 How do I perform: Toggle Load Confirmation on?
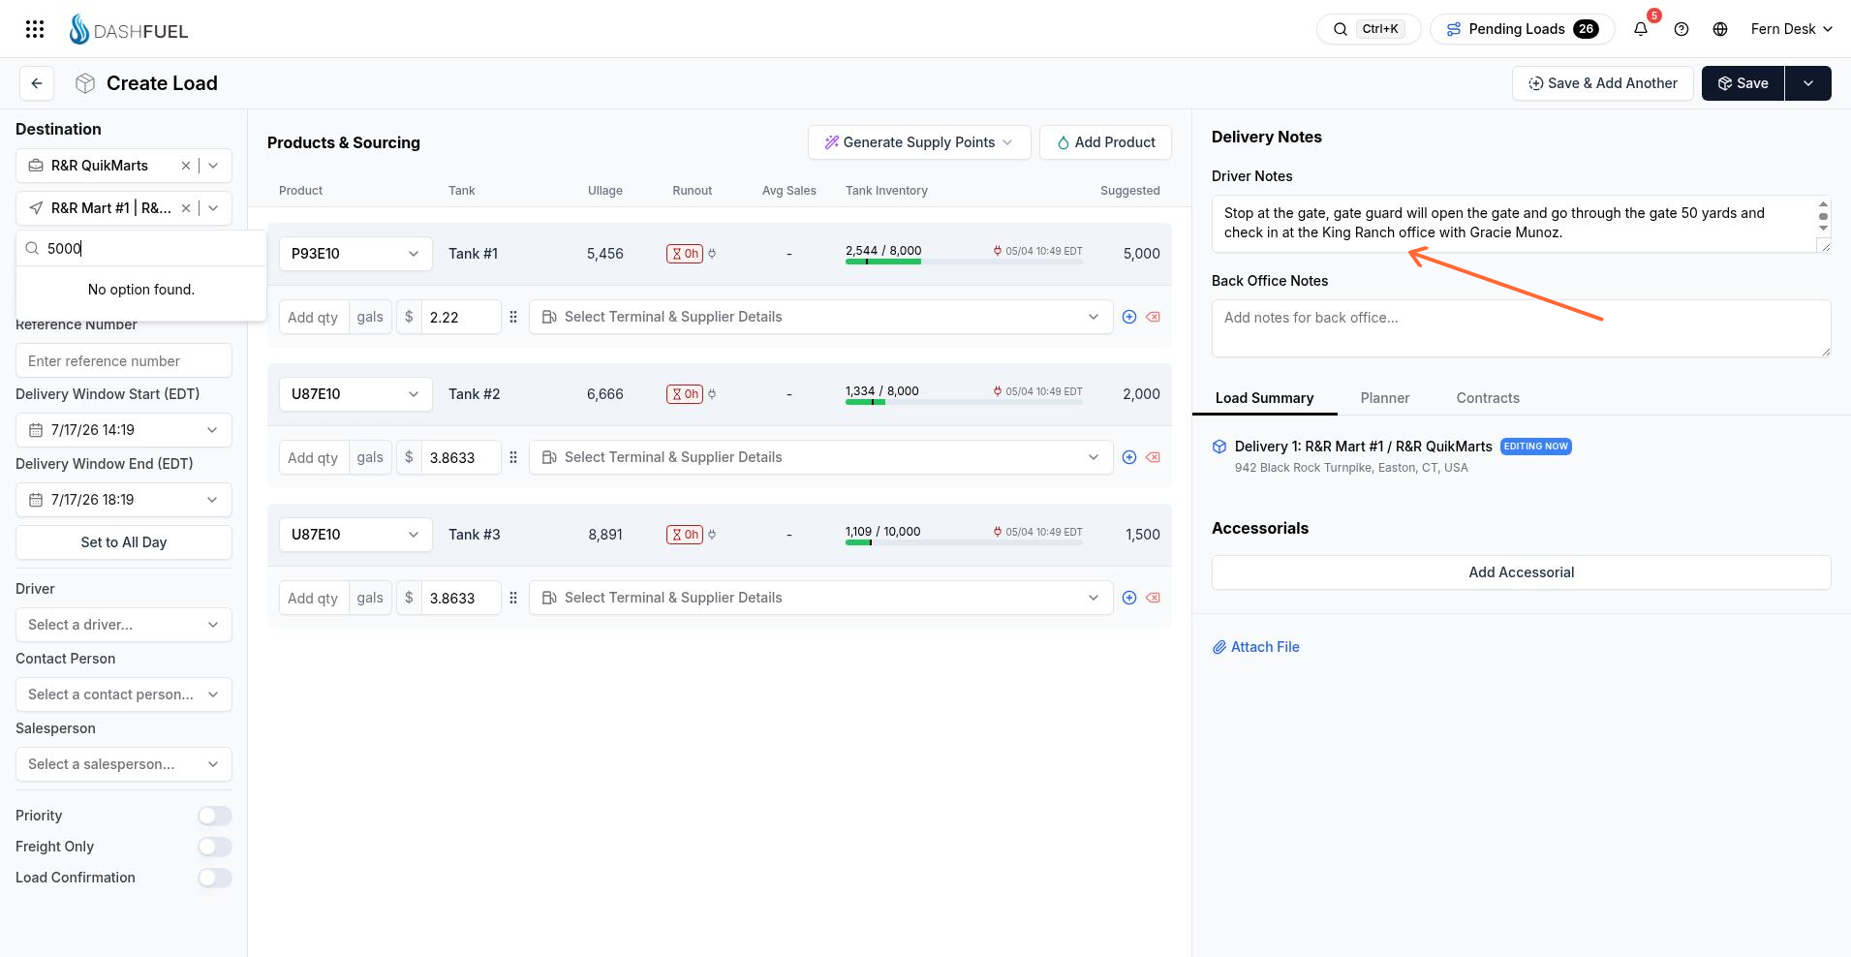coord(215,878)
